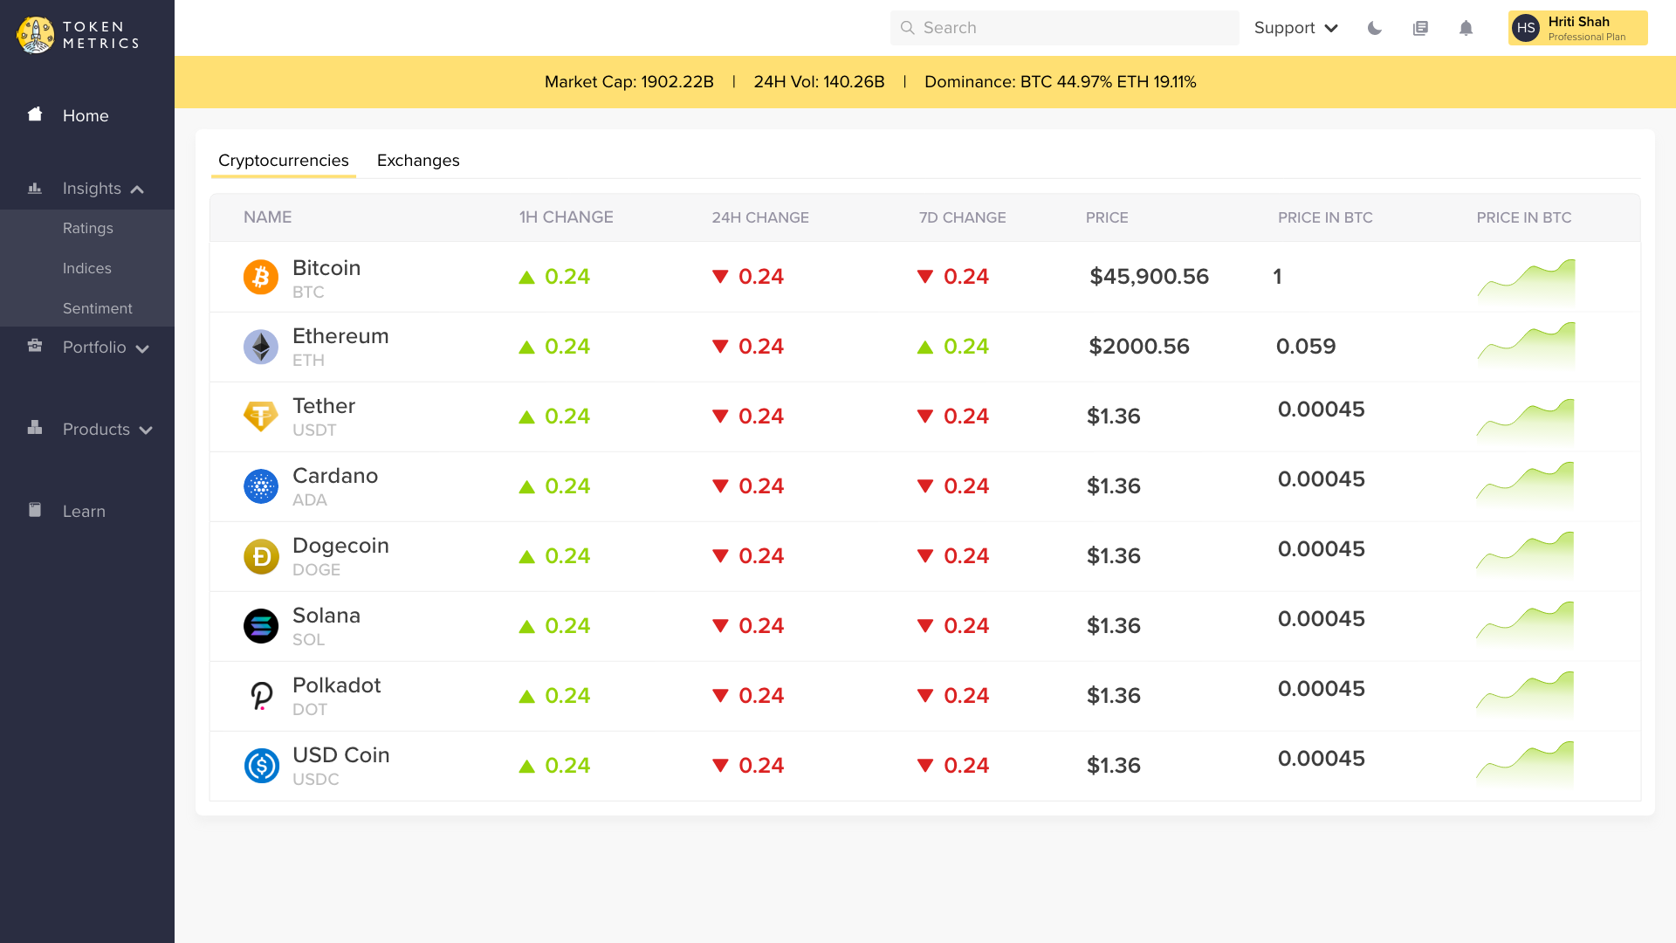Click the Polkadot coin icon
Image resolution: width=1676 pixels, height=943 pixels.
coord(260,696)
